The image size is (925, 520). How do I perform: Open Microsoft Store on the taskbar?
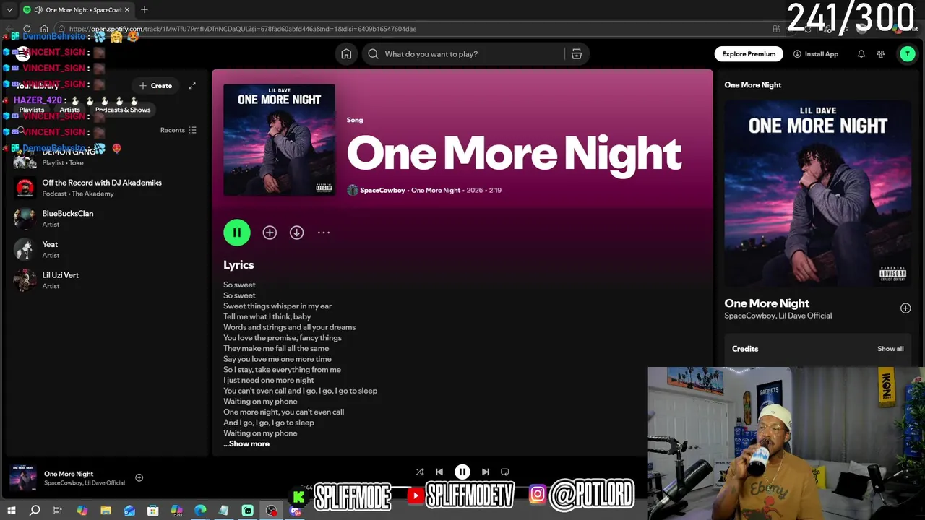tap(152, 511)
